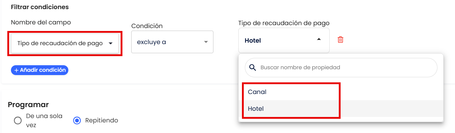
Task: Click the 'Nombre del campo' field label
Action: (41, 22)
